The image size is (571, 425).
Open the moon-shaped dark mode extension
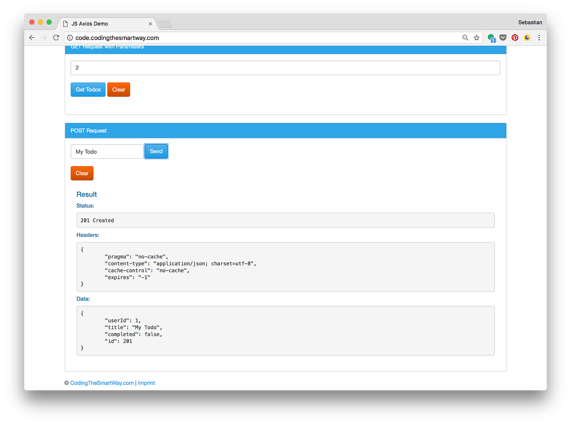[527, 37]
